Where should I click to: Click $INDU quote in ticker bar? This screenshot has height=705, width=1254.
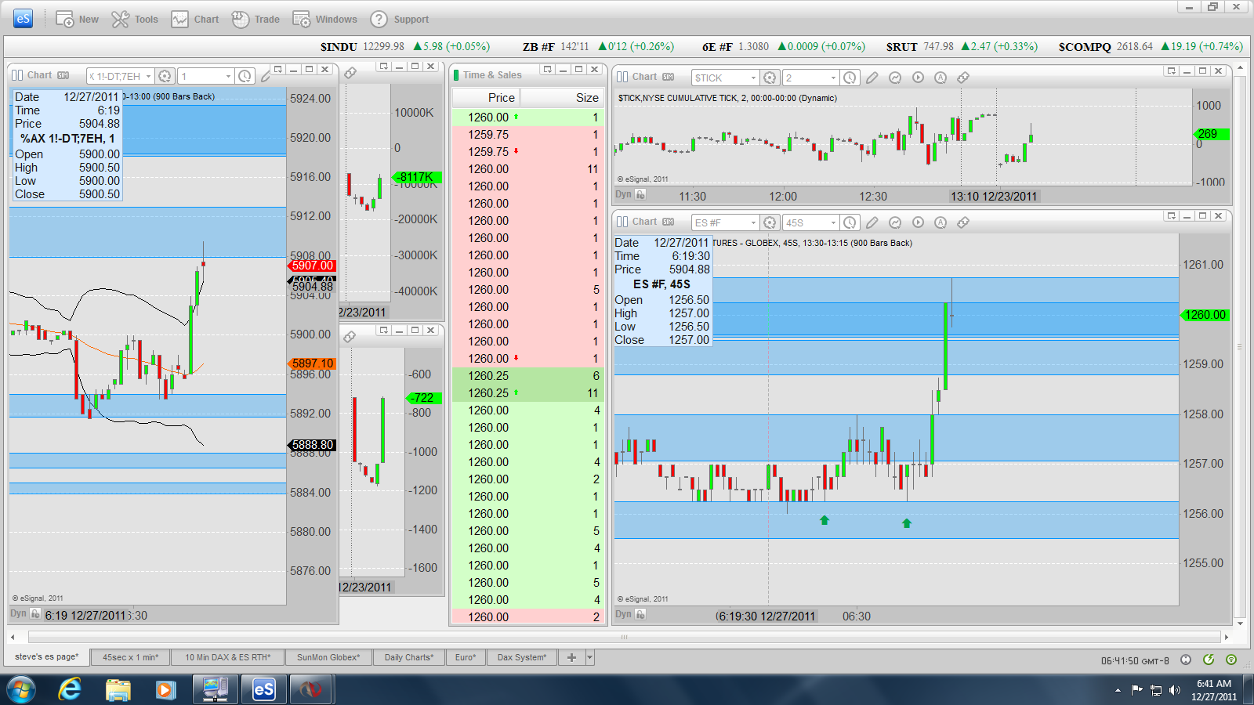[x=405, y=47]
